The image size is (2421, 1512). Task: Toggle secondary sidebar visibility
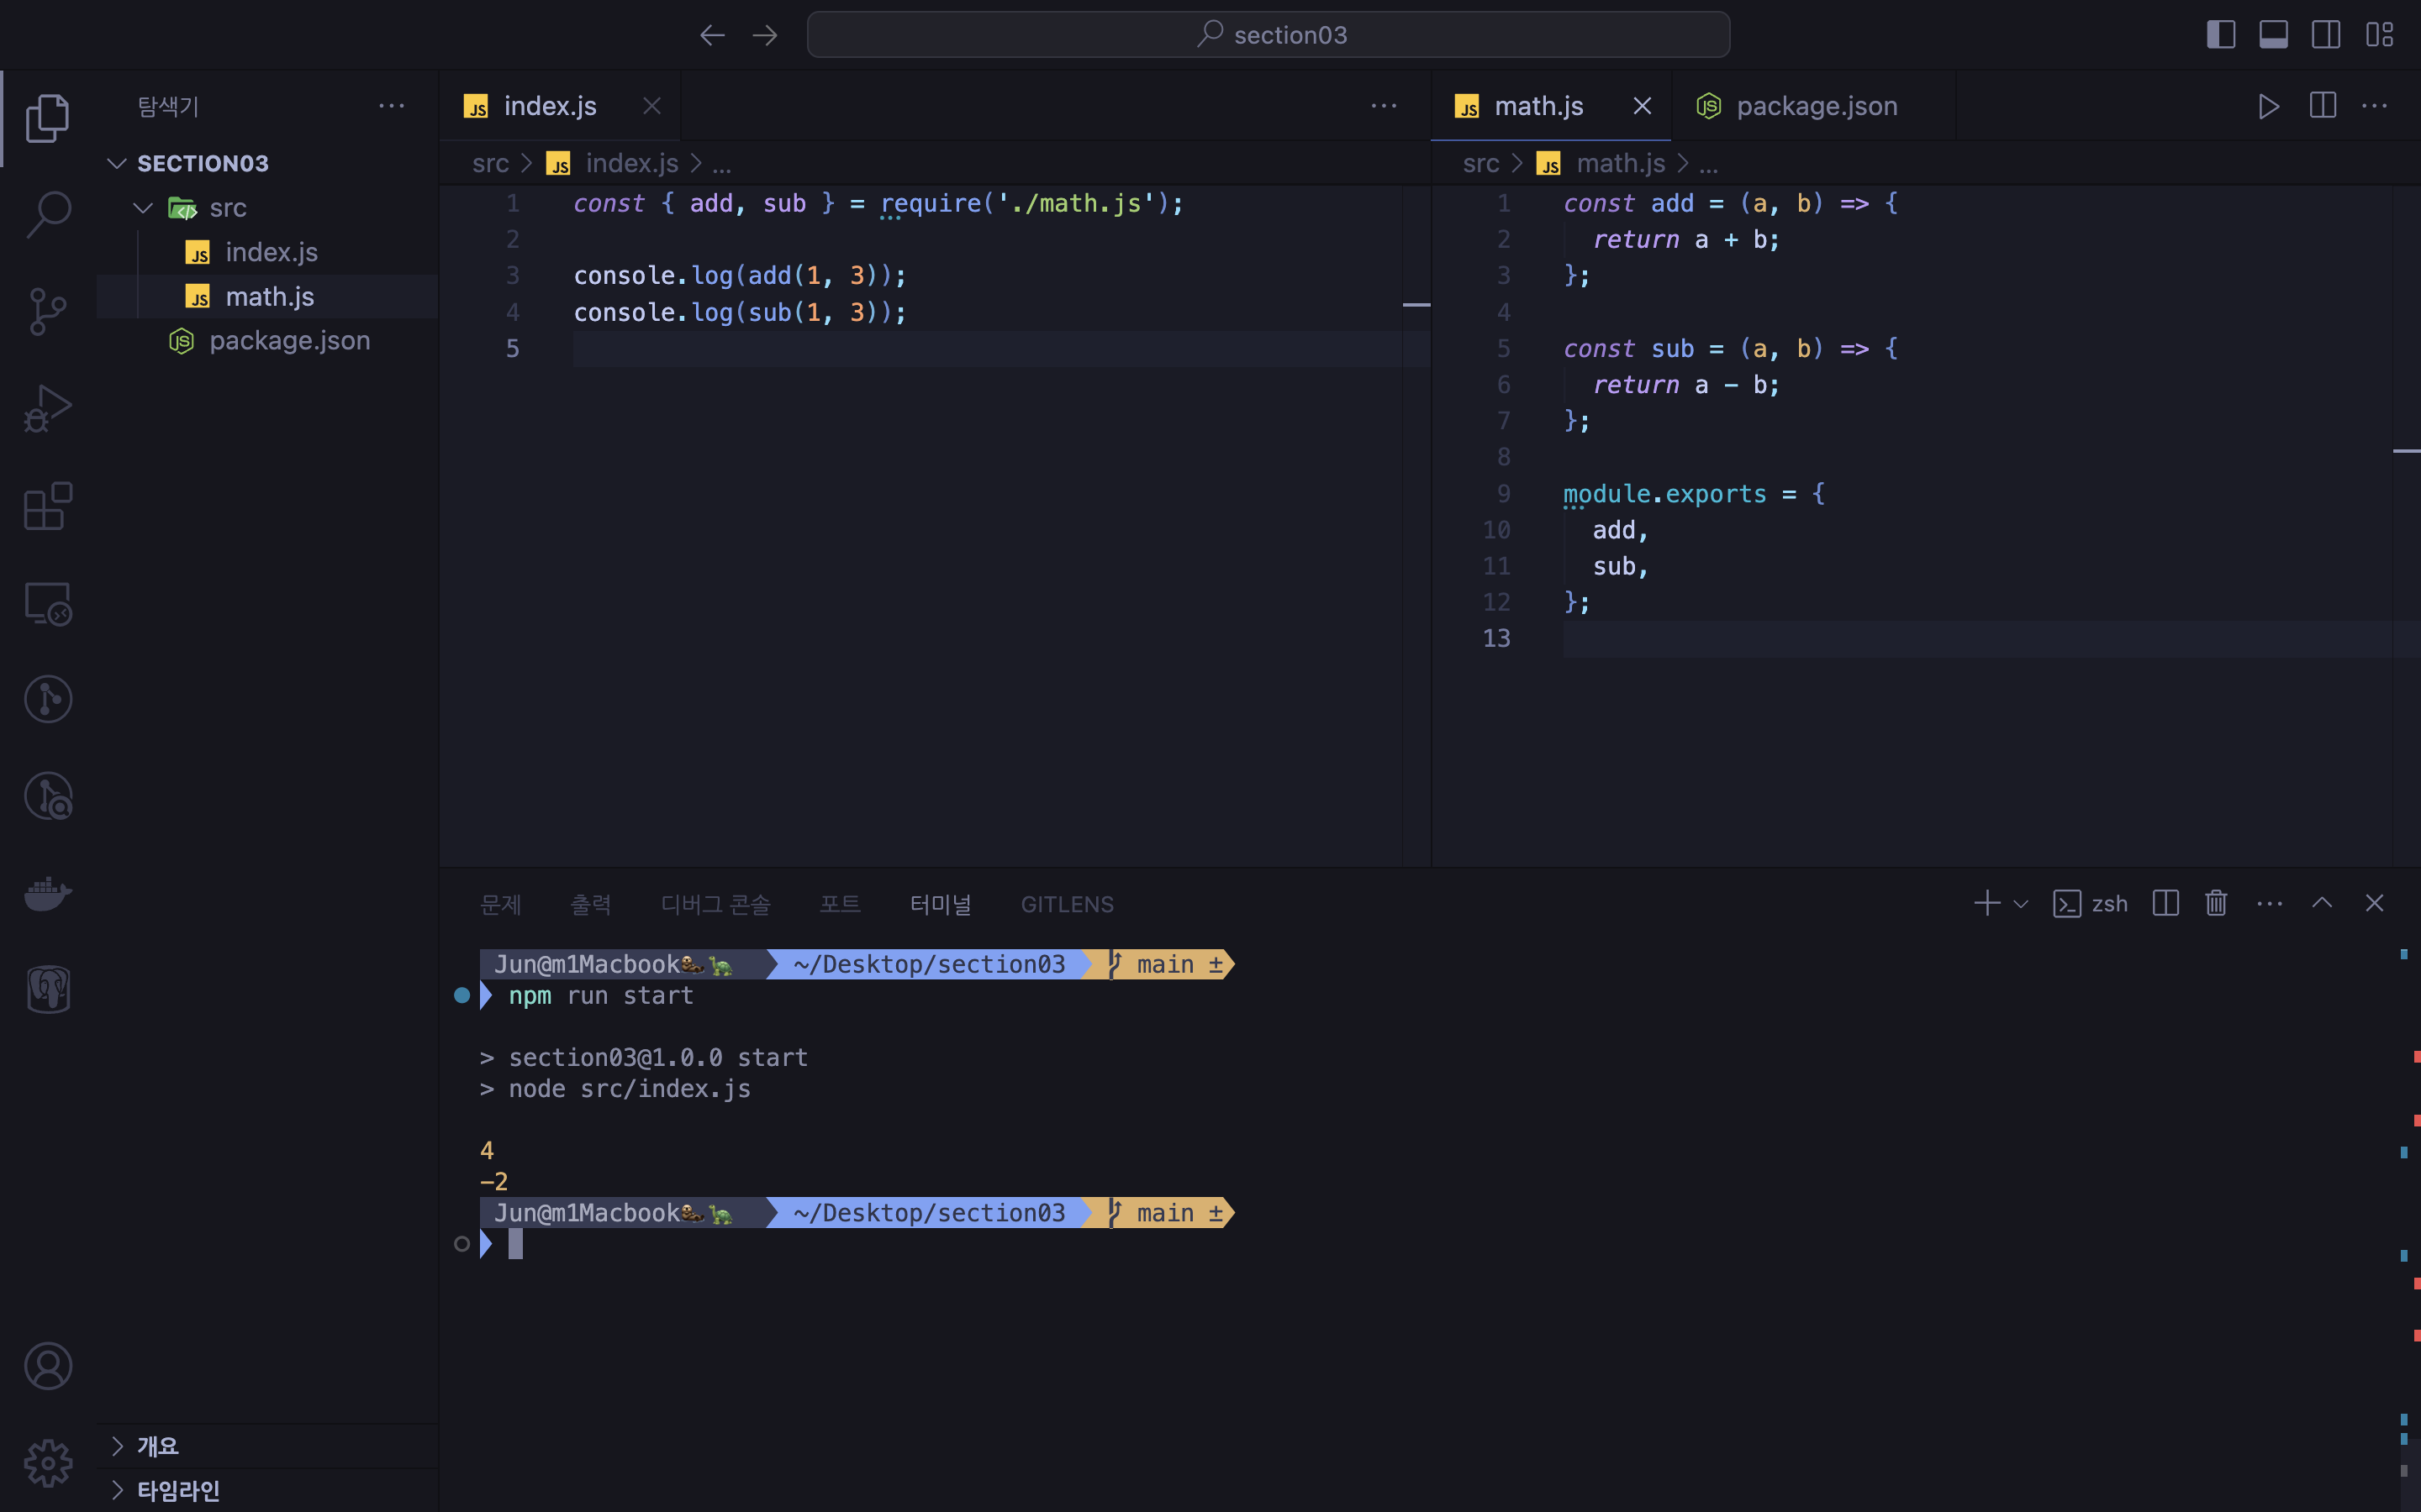[2326, 35]
